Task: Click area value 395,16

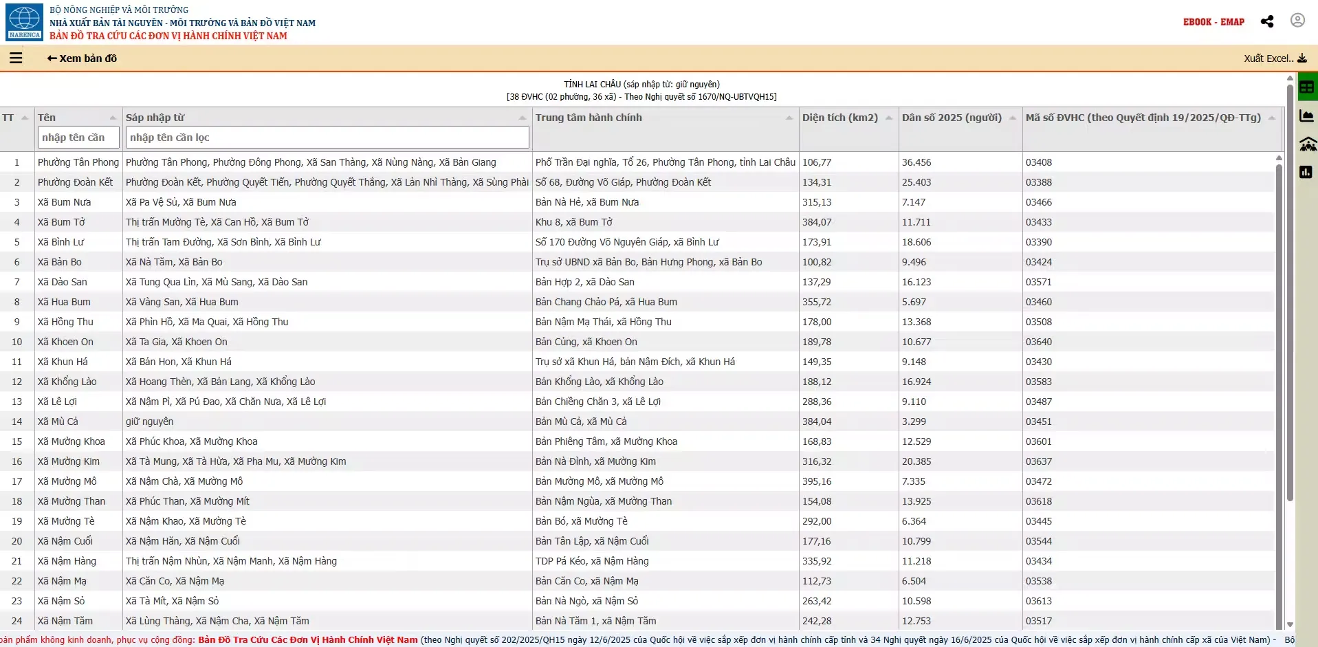Action: (817, 481)
